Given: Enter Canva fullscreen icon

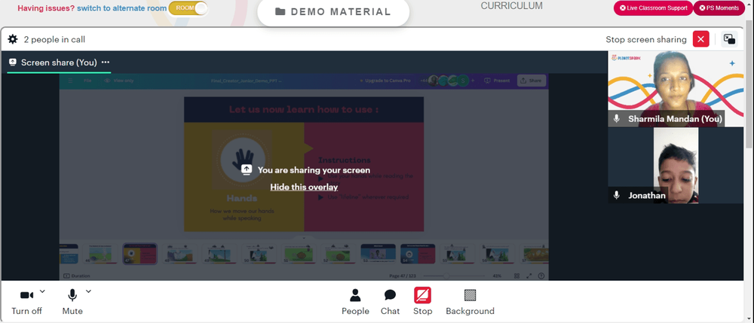Looking at the screenshot, I should point(529,276).
